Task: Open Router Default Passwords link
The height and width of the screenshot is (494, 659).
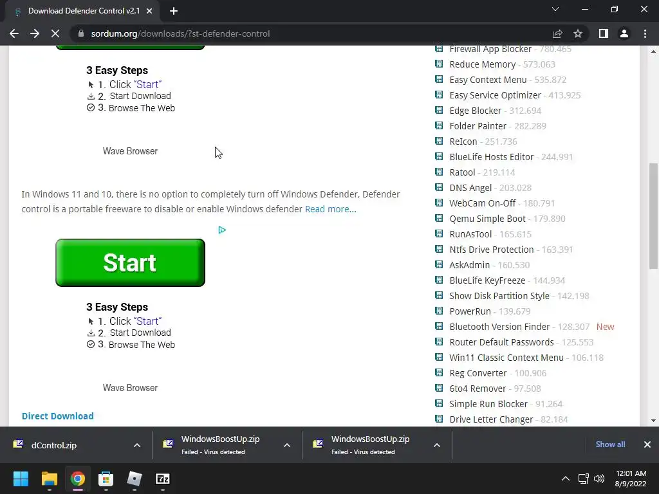Action: (501, 342)
